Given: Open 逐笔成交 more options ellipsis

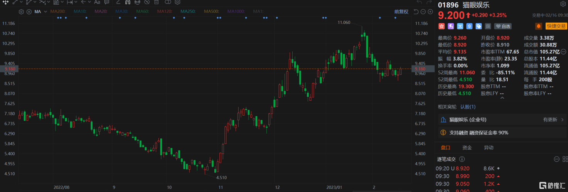Looking at the screenshot, I should (x=556, y=159).
